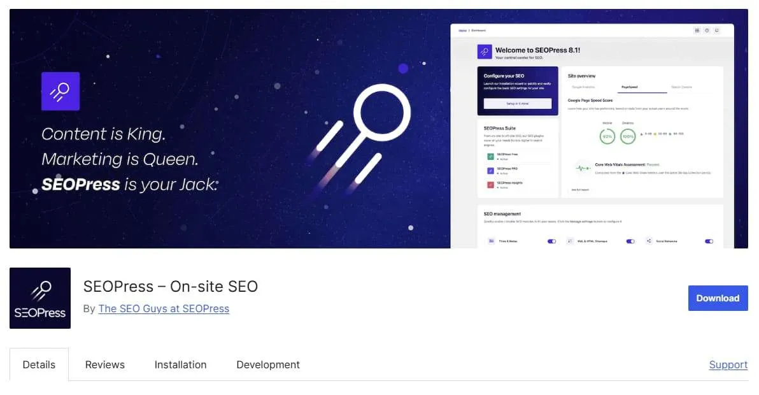Open the Support link
This screenshot has height=395, width=759.
(x=728, y=365)
